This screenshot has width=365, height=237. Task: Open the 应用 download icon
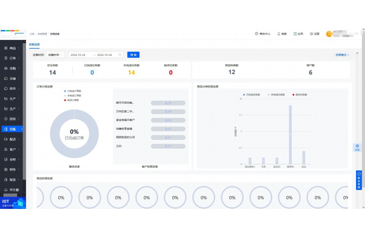click(295, 34)
